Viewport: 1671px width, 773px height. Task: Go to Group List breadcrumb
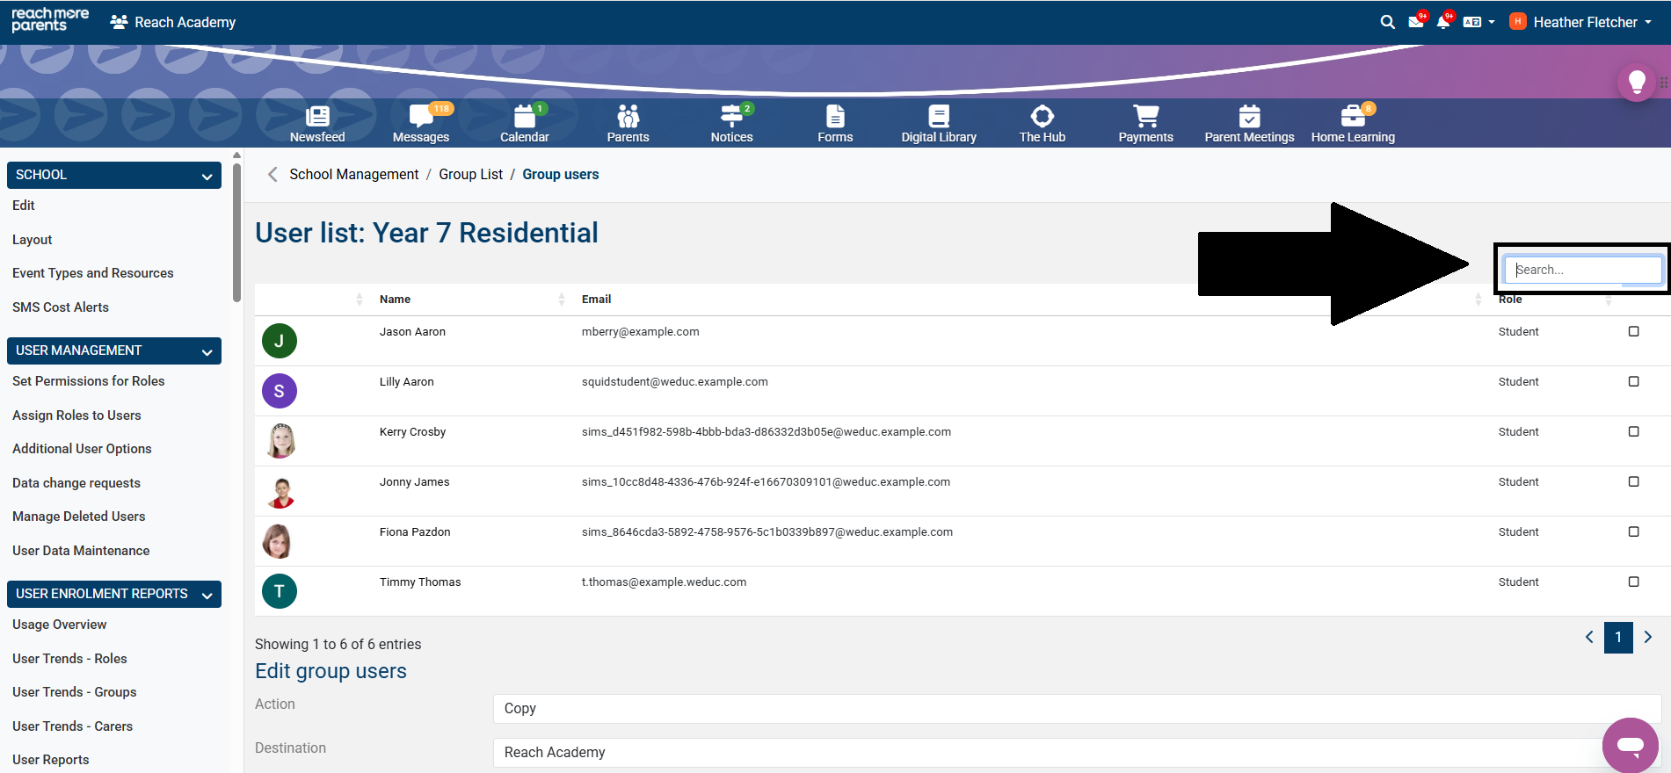(x=470, y=174)
